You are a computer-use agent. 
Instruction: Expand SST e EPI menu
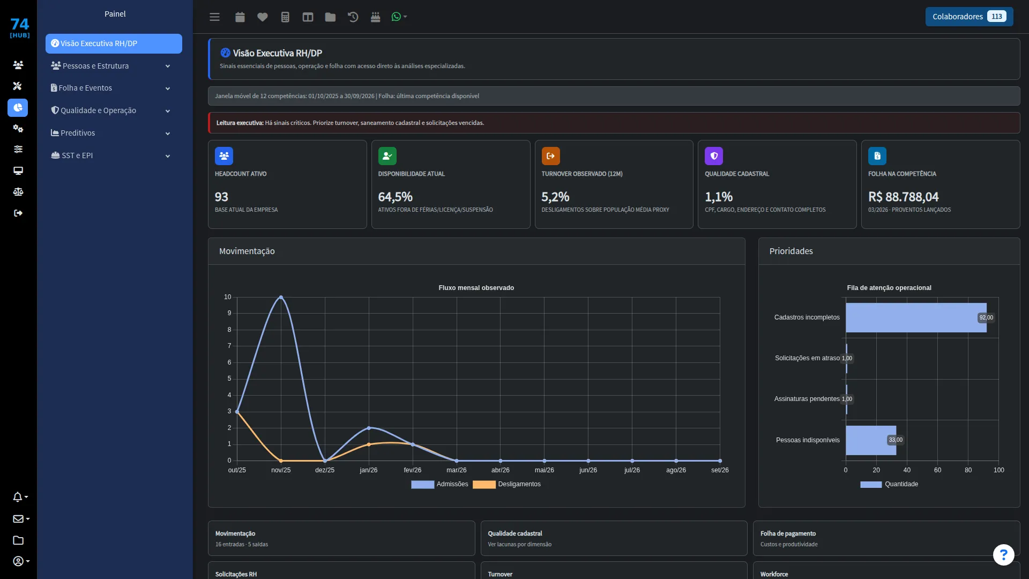point(114,155)
